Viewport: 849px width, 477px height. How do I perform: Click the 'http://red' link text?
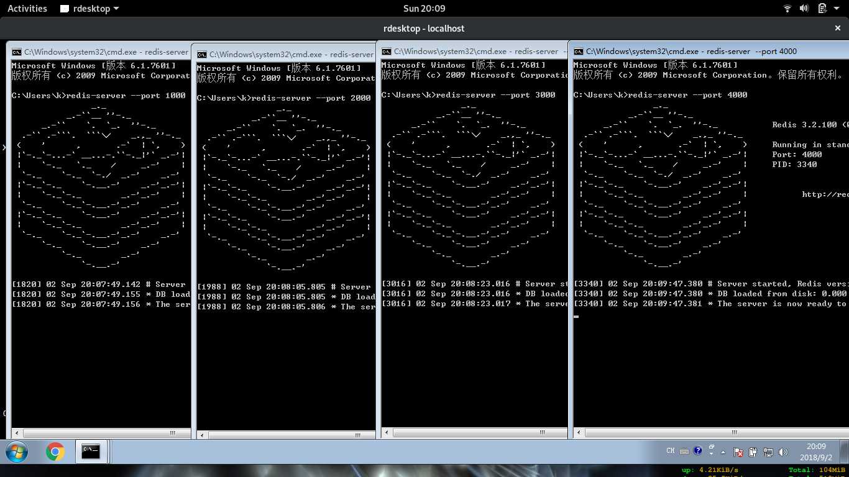point(825,194)
